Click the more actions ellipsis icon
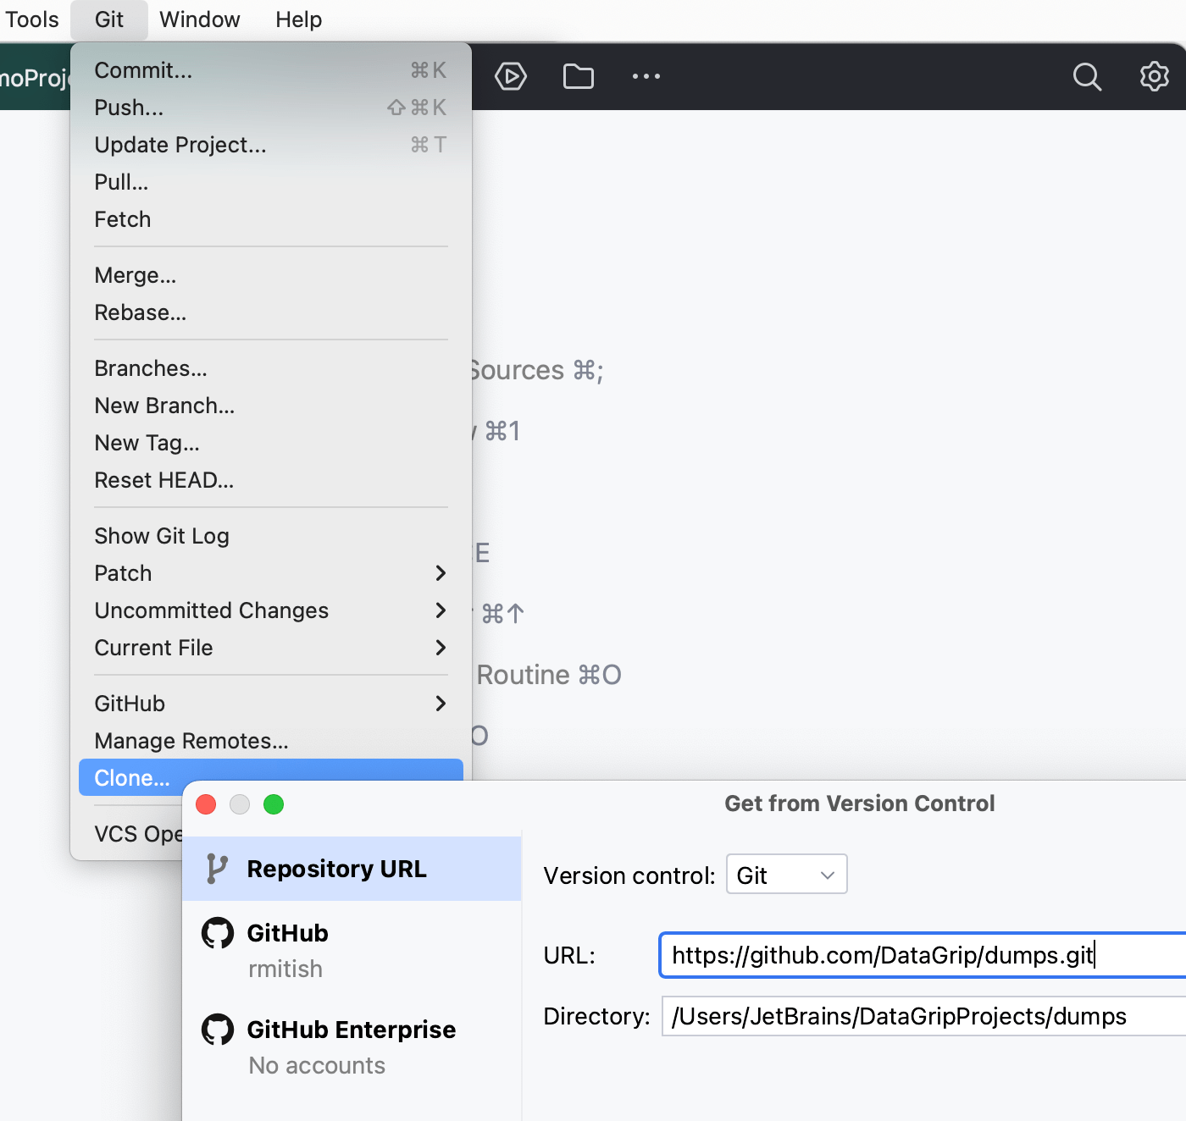This screenshot has width=1186, height=1121. 646,76
